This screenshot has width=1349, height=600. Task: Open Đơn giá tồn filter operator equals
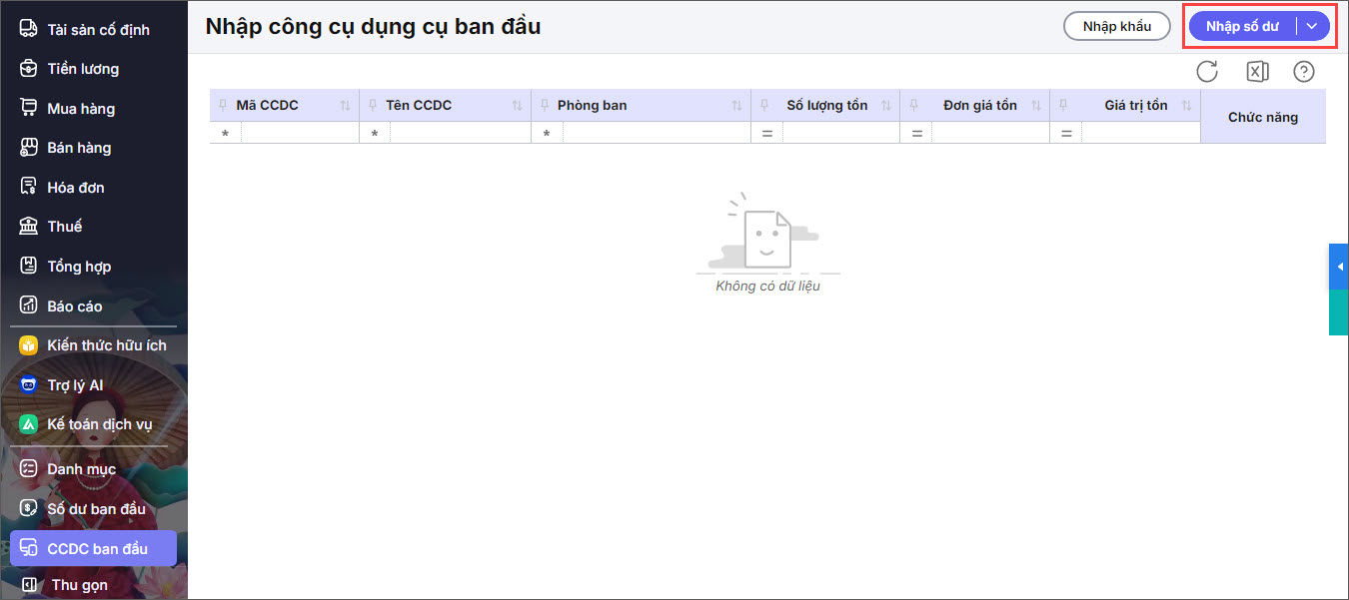(916, 133)
